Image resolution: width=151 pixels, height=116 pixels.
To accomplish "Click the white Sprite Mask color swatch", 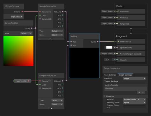I will point(109,48).
